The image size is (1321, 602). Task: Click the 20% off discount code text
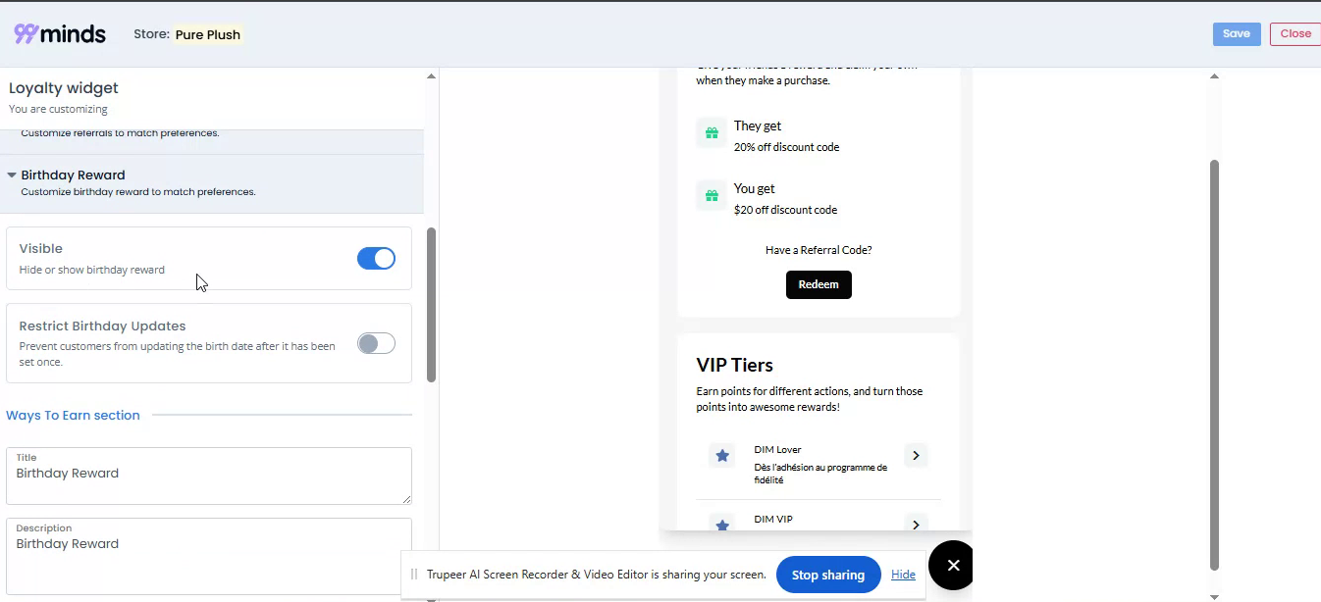coord(786,147)
